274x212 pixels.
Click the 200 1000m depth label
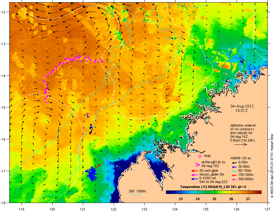(137, 191)
